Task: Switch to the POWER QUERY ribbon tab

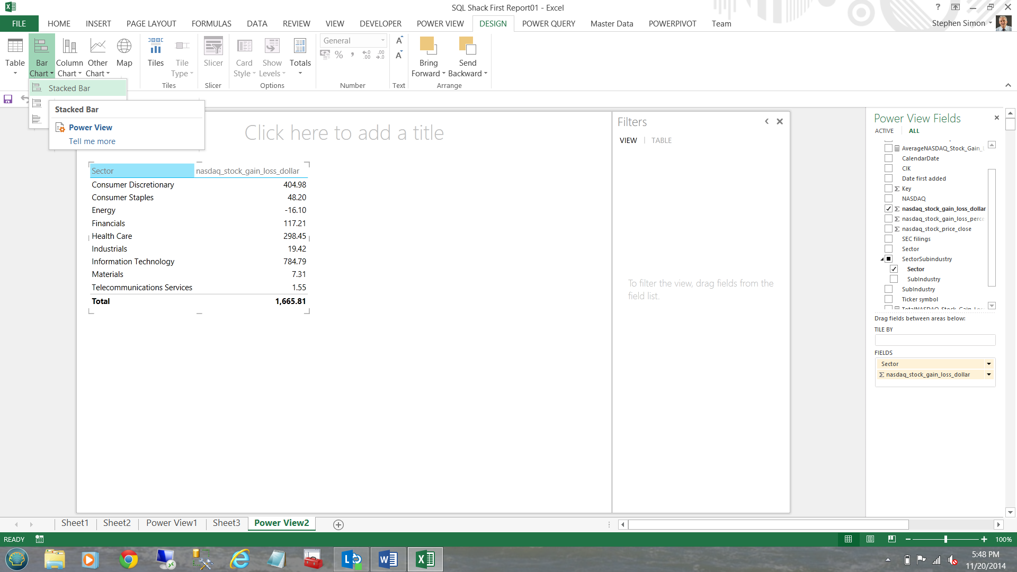Action: point(548,24)
